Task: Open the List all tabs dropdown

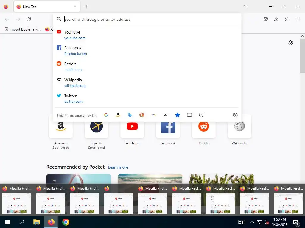Action: click(x=246, y=7)
